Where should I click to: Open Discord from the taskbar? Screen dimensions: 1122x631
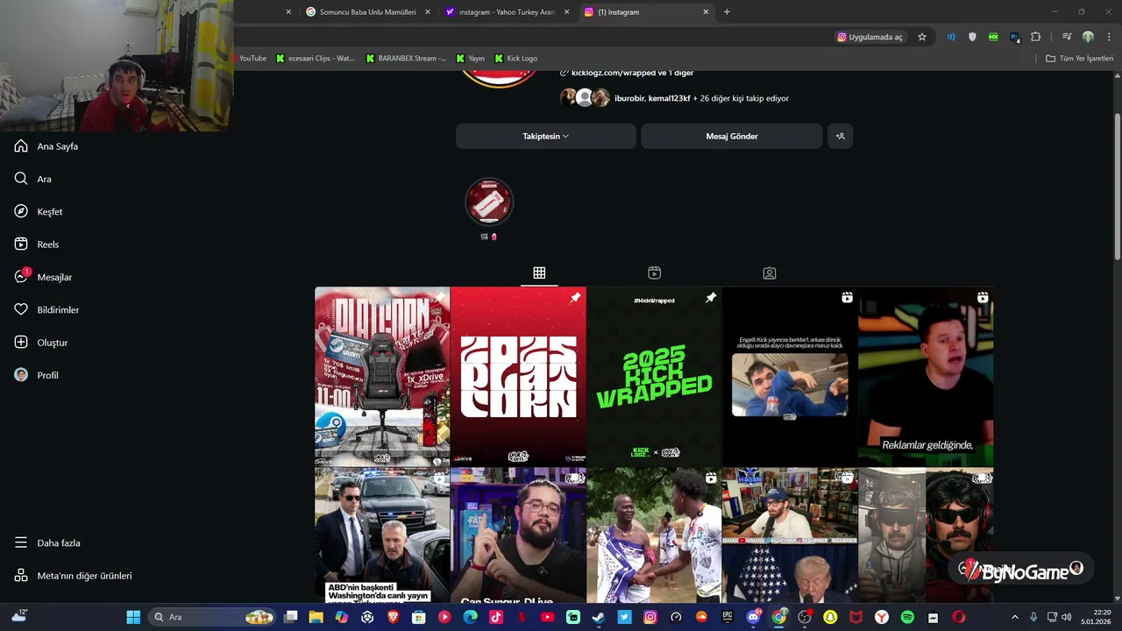click(753, 617)
